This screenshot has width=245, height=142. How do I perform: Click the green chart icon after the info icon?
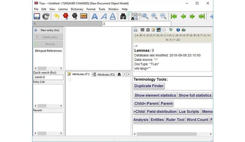[183, 30]
